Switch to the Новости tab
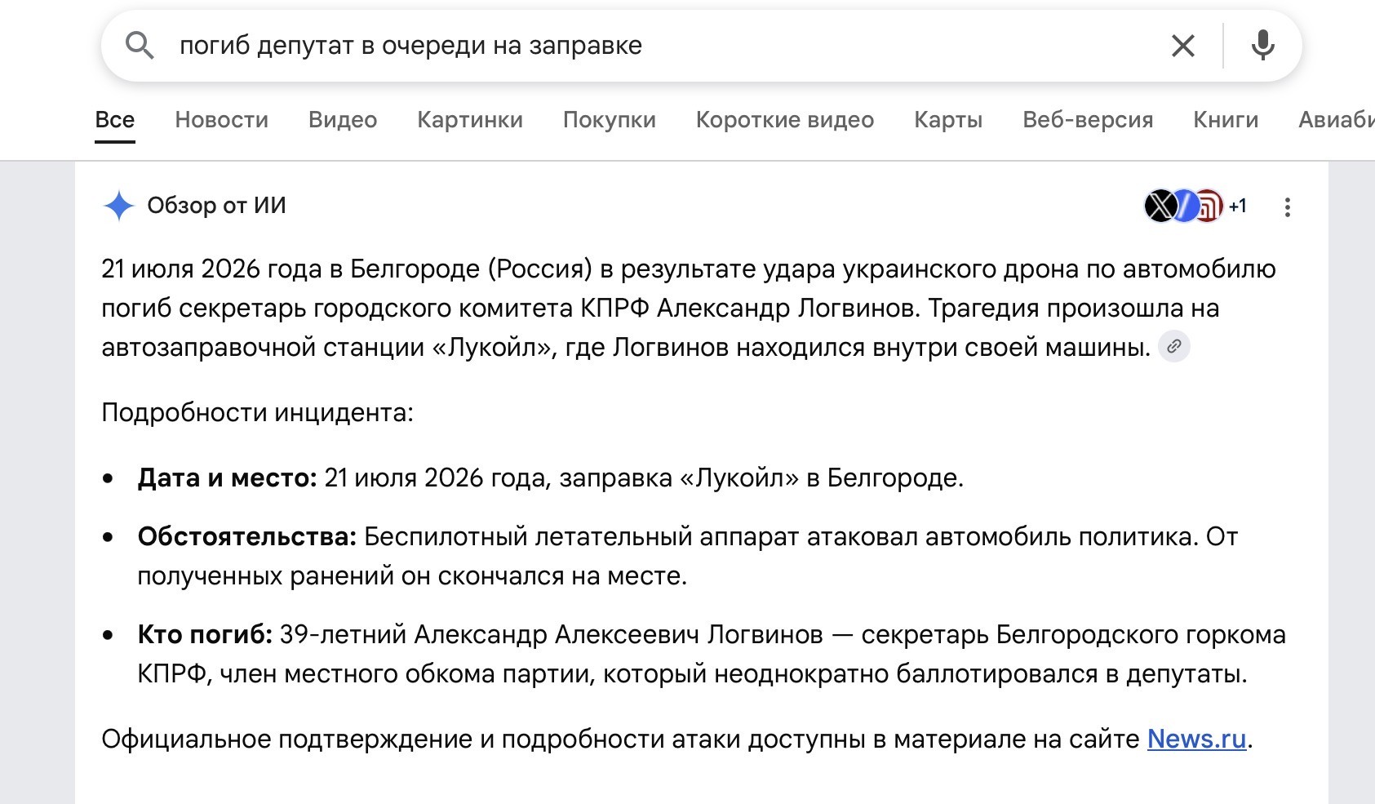 [x=221, y=120]
